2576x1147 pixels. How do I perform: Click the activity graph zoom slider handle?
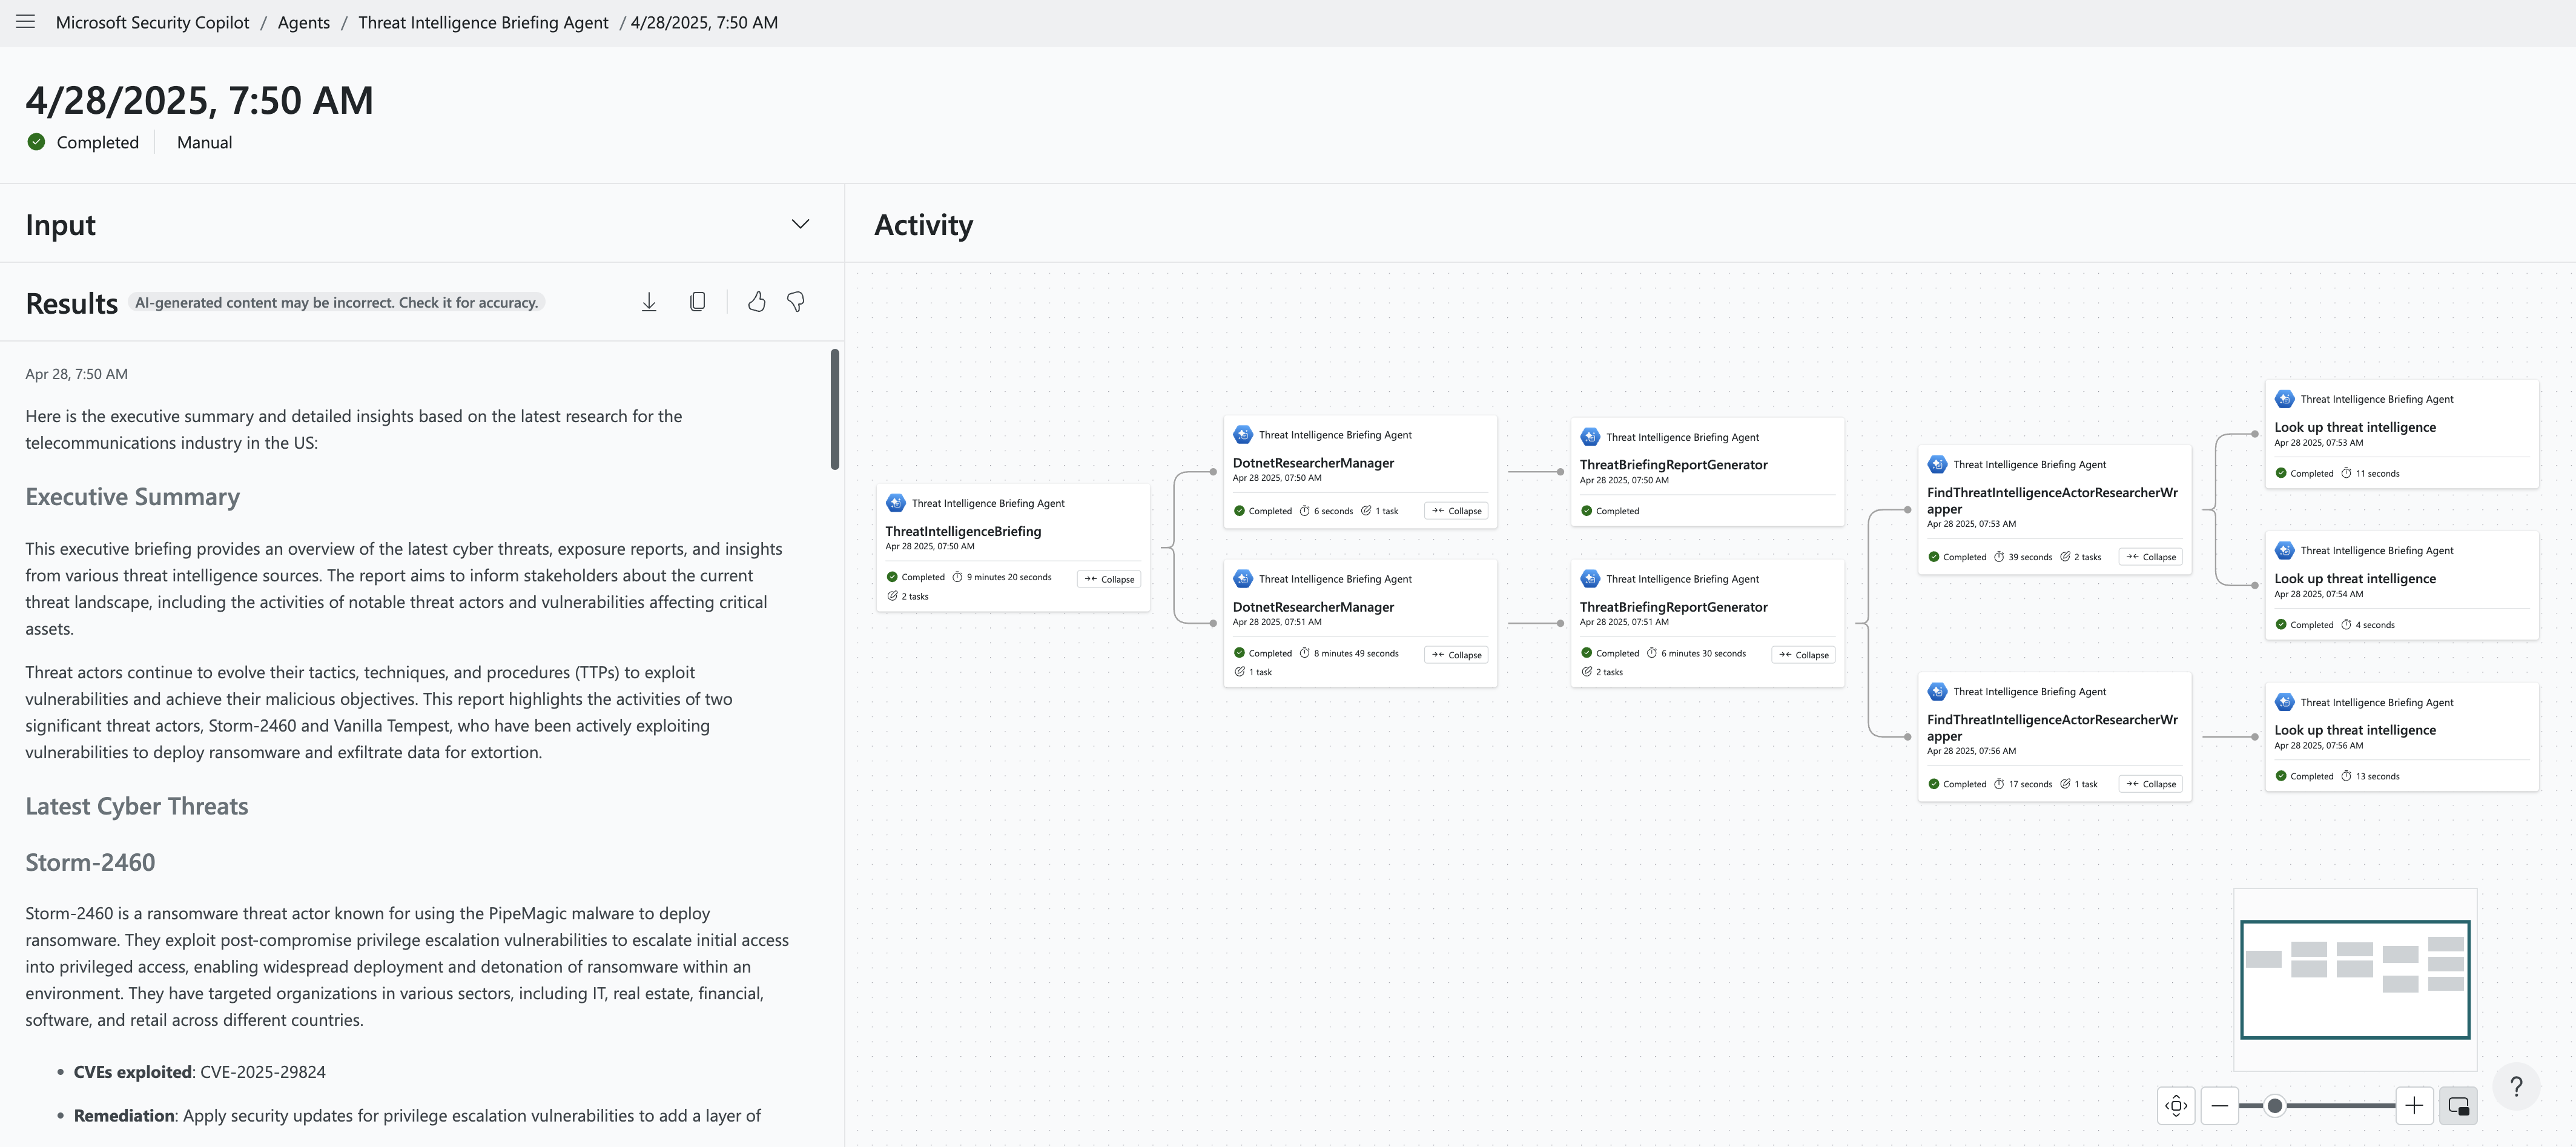tap(2275, 1105)
